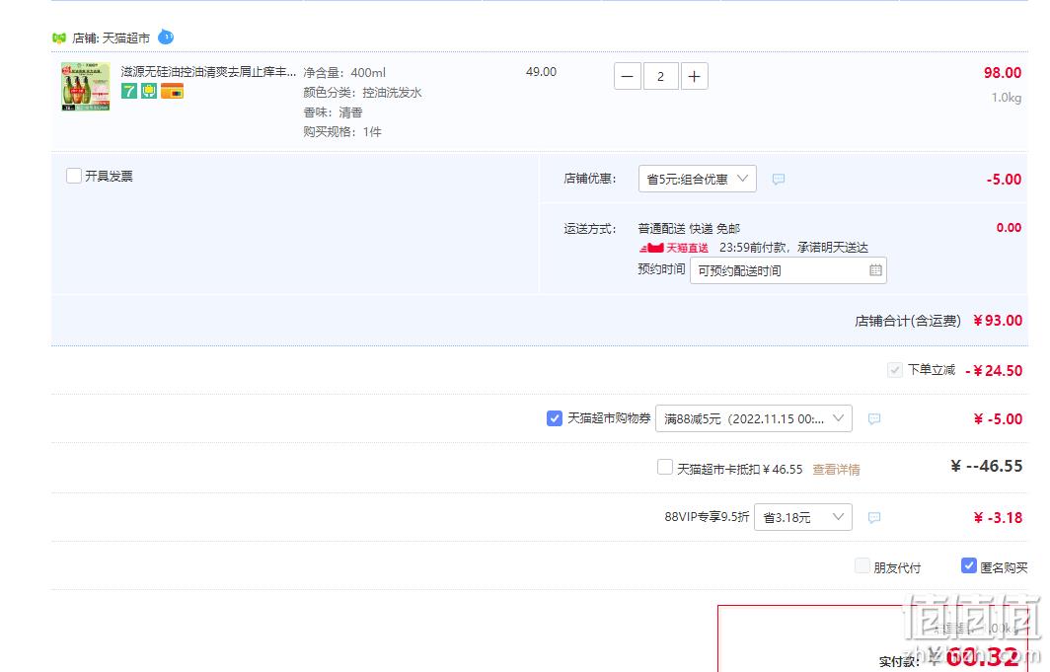1050x672 pixels.
Task: Open the calendar icon in 预约时间 field
Action: pyautogui.click(x=875, y=270)
